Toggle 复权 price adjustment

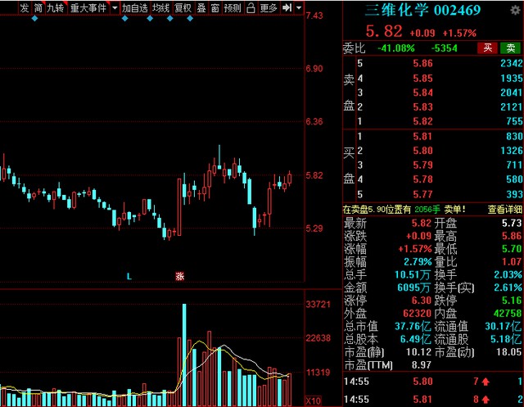pos(183,8)
